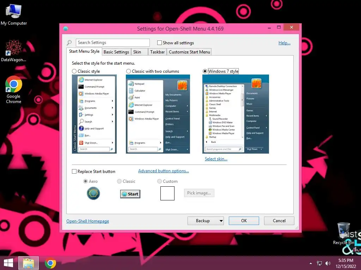Screen dimensions: 361x270
Task: Open Google Chrome desktop shortcut
Action: pos(14,90)
